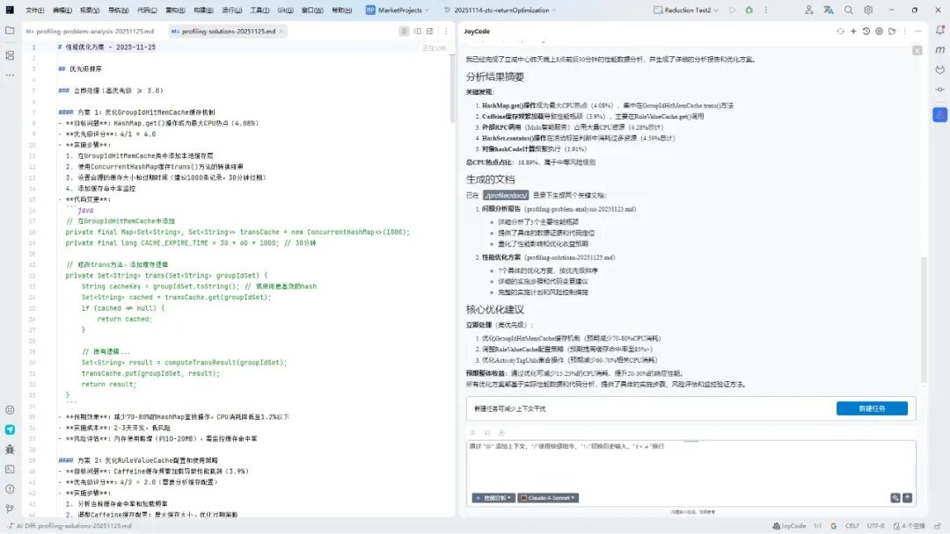
Task: Open the Structure tool window icon
Action: point(10,55)
